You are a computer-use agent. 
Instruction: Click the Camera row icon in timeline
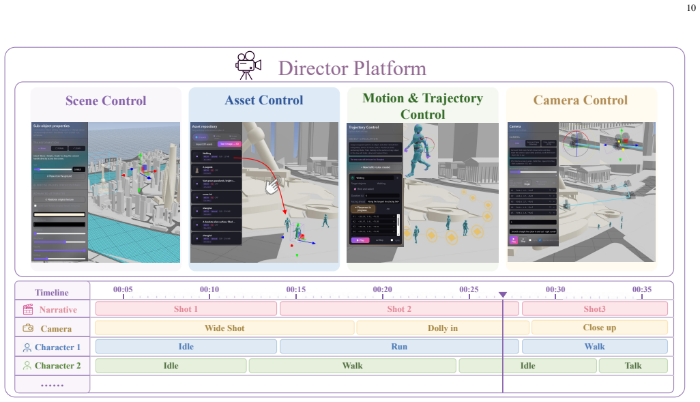coord(28,328)
